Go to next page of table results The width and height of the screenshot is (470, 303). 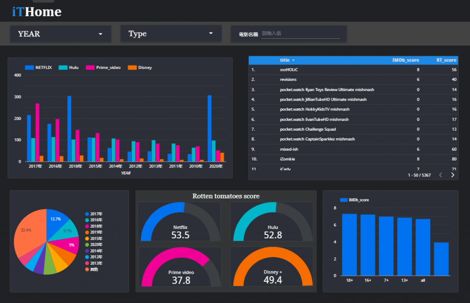453,175
